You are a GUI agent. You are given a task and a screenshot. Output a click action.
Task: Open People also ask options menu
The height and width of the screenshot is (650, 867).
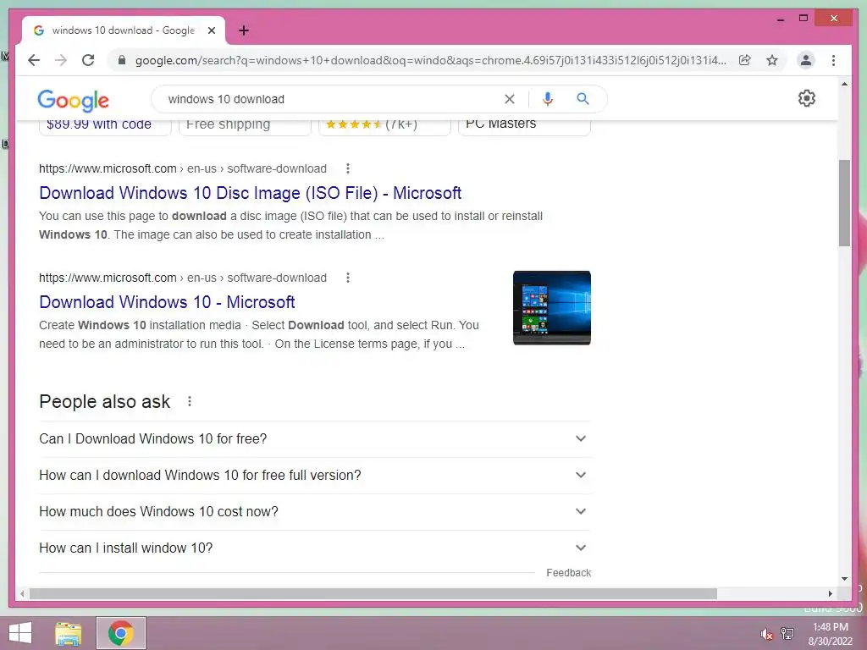coord(190,401)
